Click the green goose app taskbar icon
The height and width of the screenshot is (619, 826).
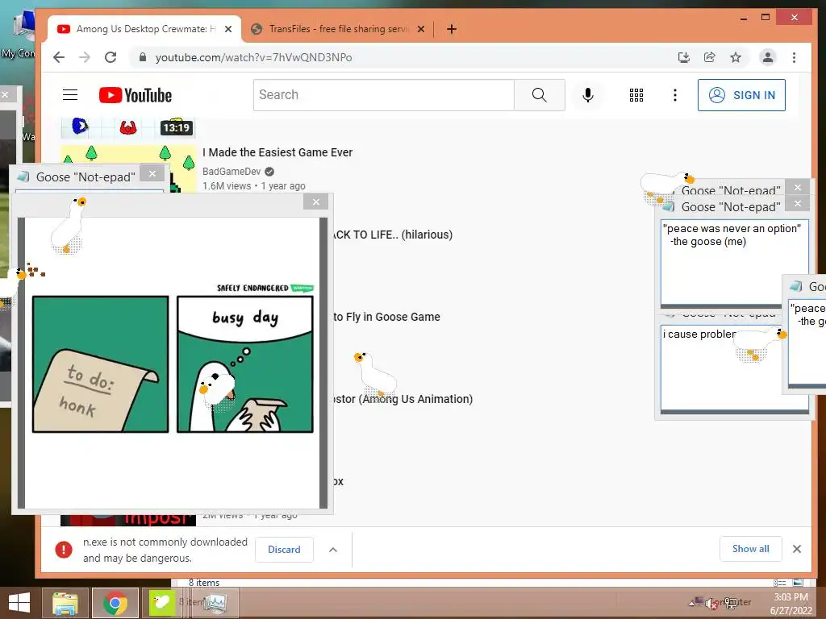[x=161, y=603]
